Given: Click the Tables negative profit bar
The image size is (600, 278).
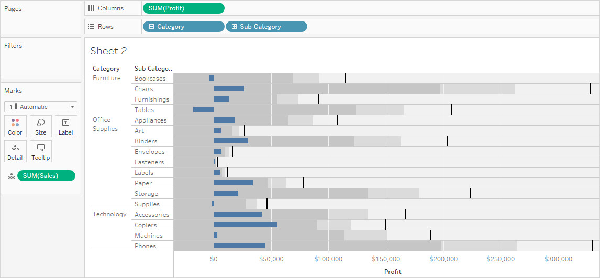Looking at the screenshot, I should point(203,109).
